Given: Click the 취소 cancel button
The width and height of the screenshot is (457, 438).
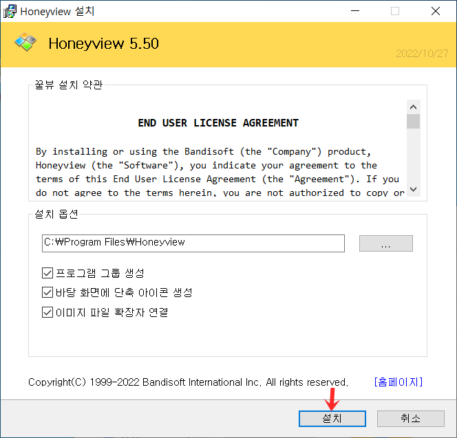Looking at the screenshot, I should [x=410, y=419].
